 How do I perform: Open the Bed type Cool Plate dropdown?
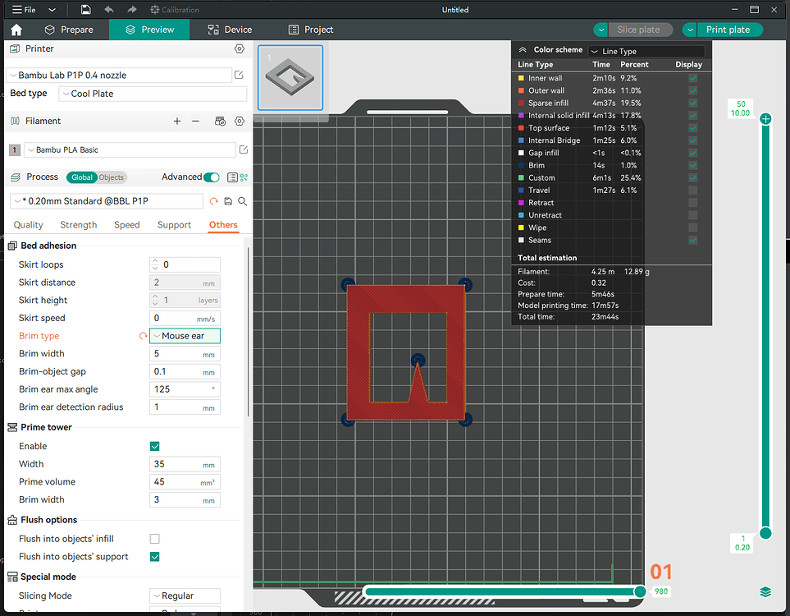153,94
